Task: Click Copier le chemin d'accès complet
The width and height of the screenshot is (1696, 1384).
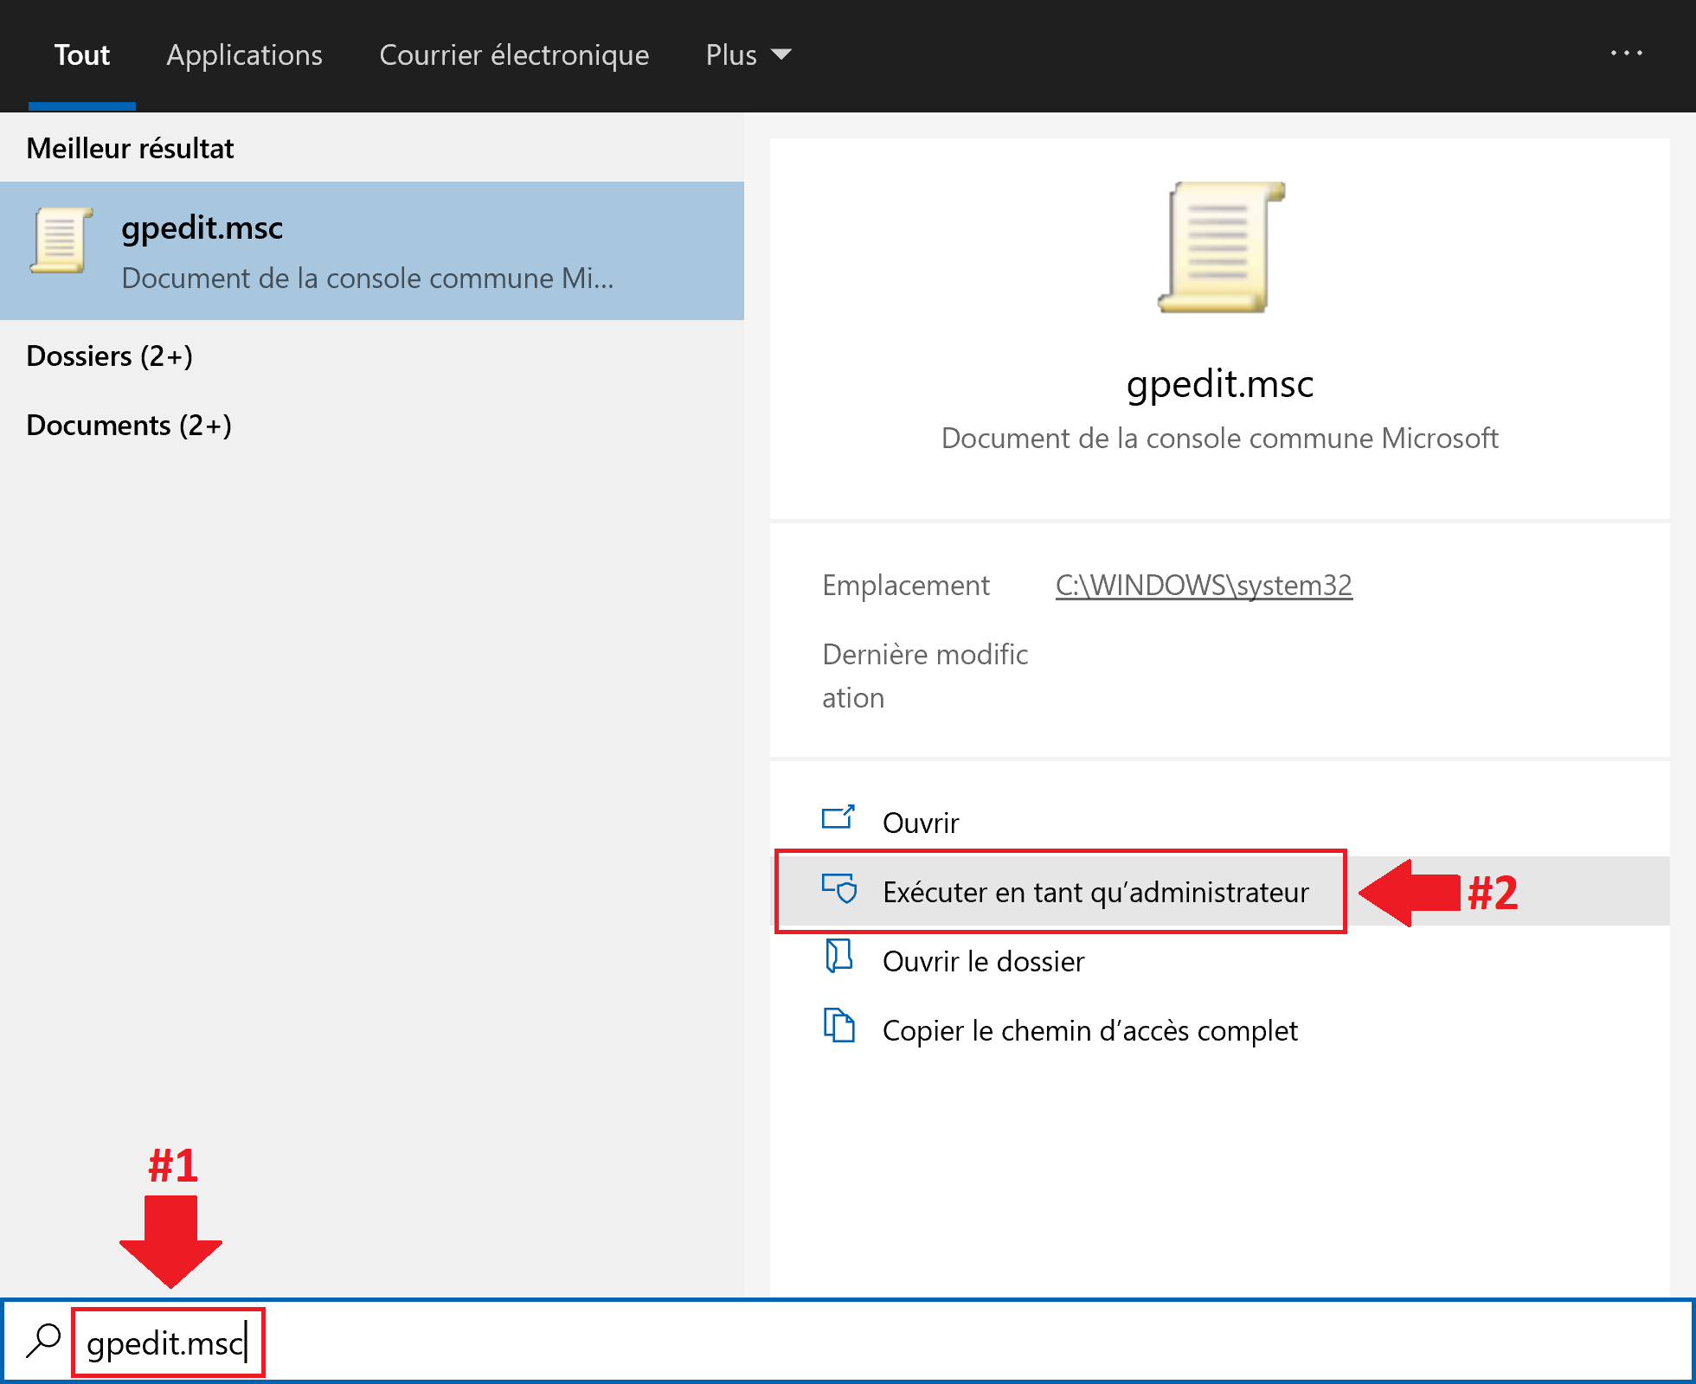Action: point(1089,1030)
